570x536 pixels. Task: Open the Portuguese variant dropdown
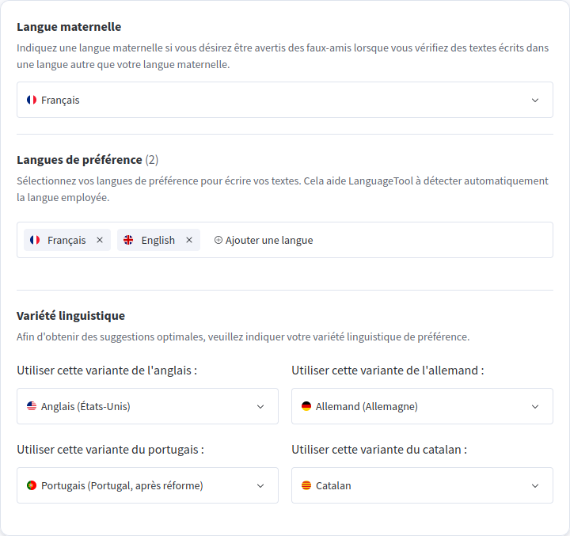point(147,485)
